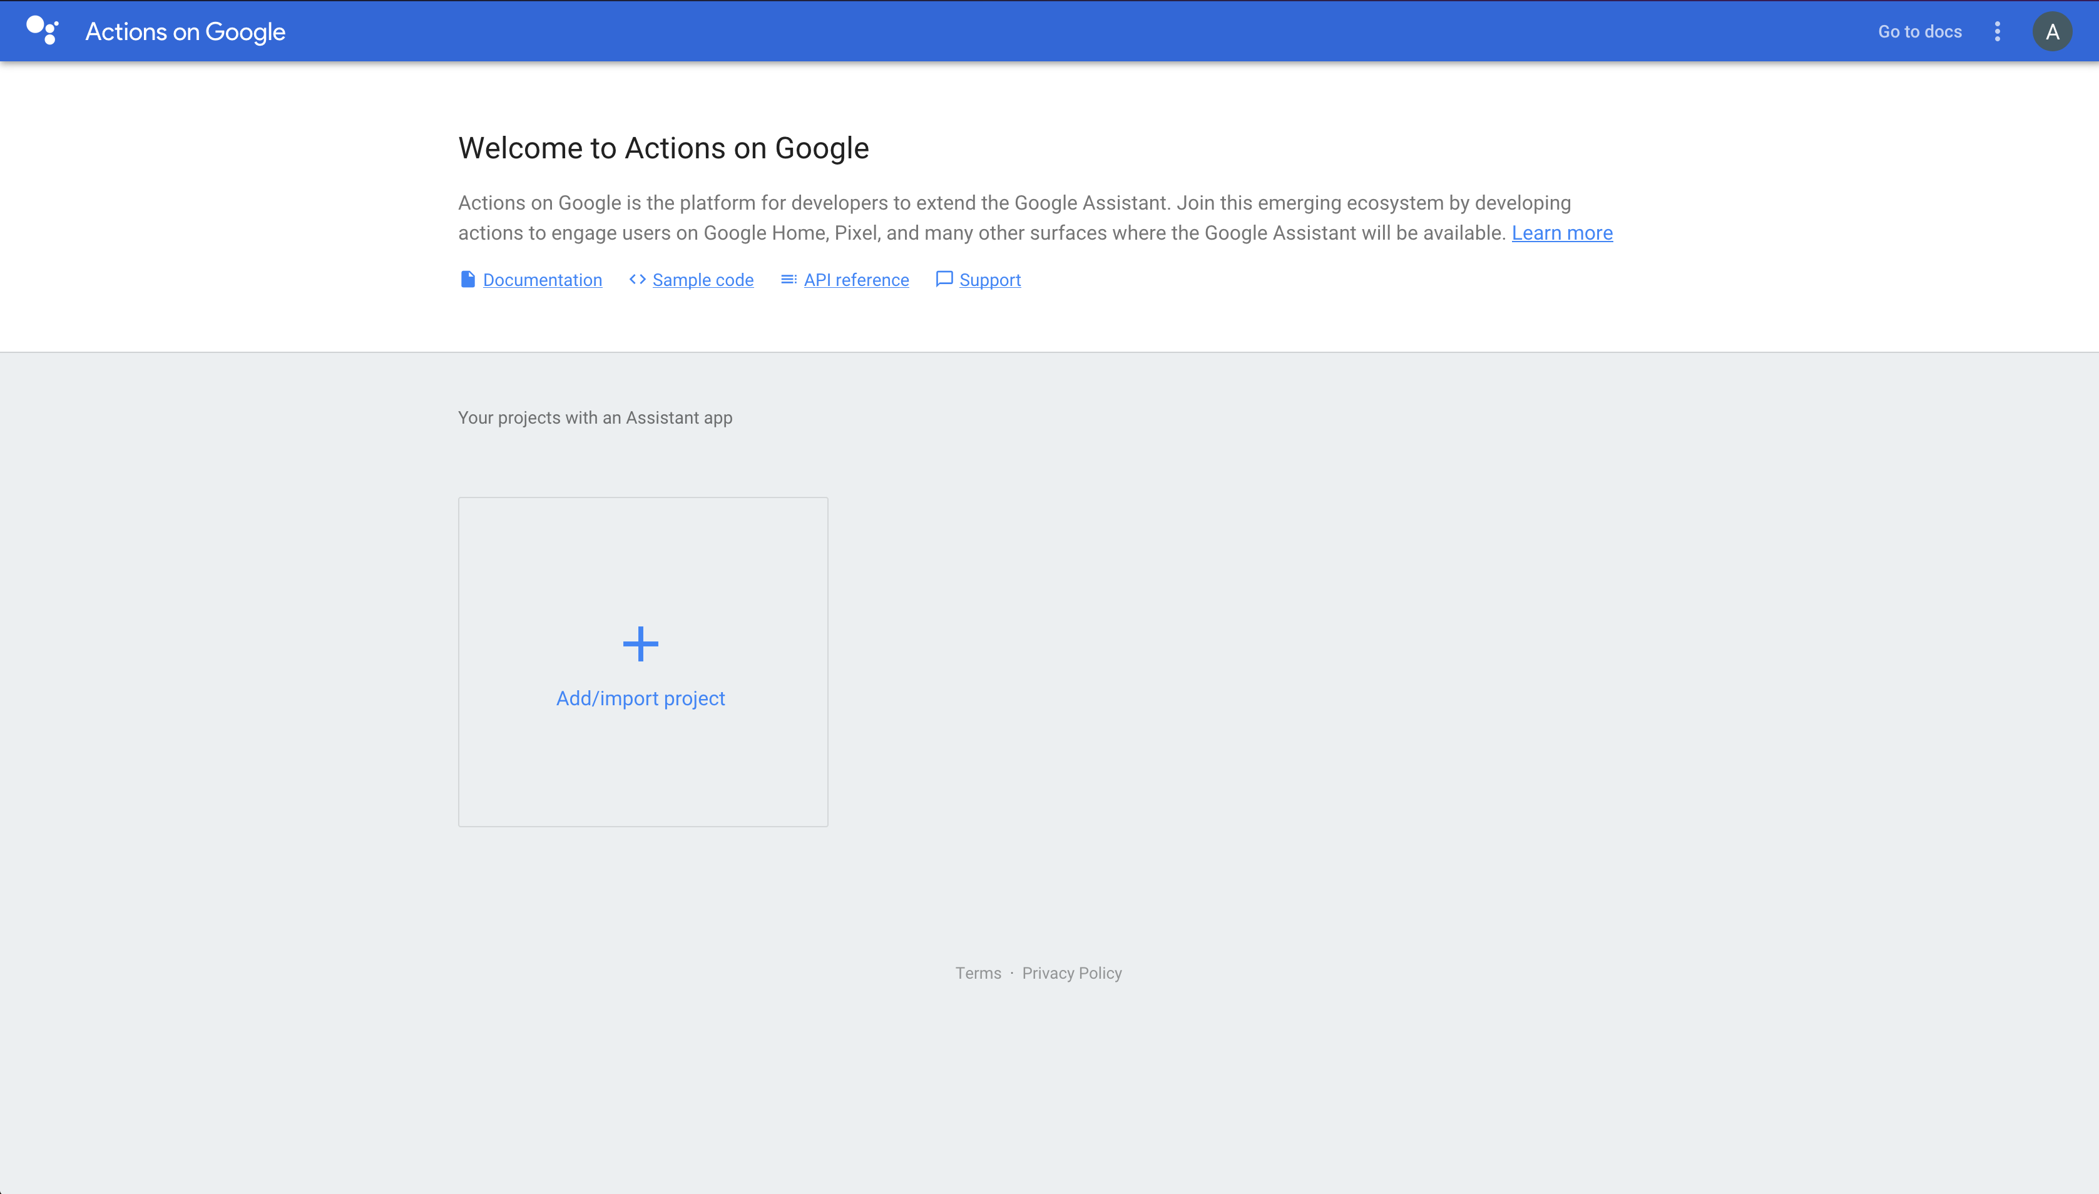Viewport: 2099px width, 1194px height.
Task: Open the Sample code link
Action: click(x=703, y=280)
